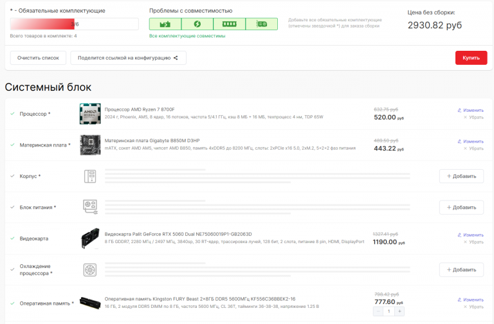Click Очистить список button
Screen dimensions: 494x324
coord(38,58)
